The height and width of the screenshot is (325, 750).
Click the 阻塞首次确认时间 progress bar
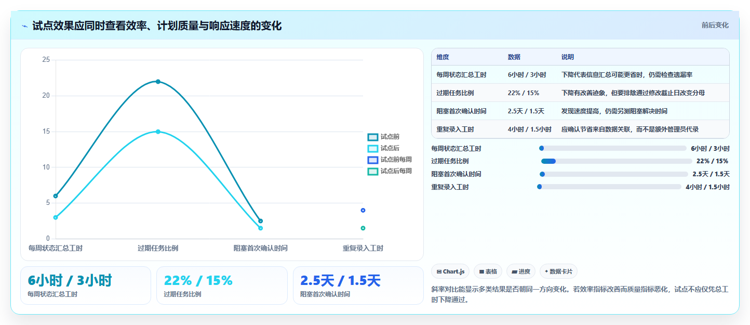click(x=614, y=174)
